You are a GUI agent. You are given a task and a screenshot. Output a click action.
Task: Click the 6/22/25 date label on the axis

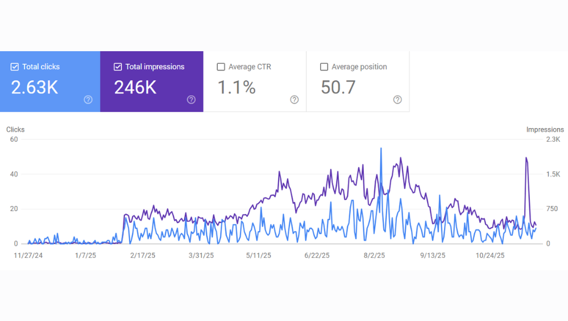tap(317, 256)
